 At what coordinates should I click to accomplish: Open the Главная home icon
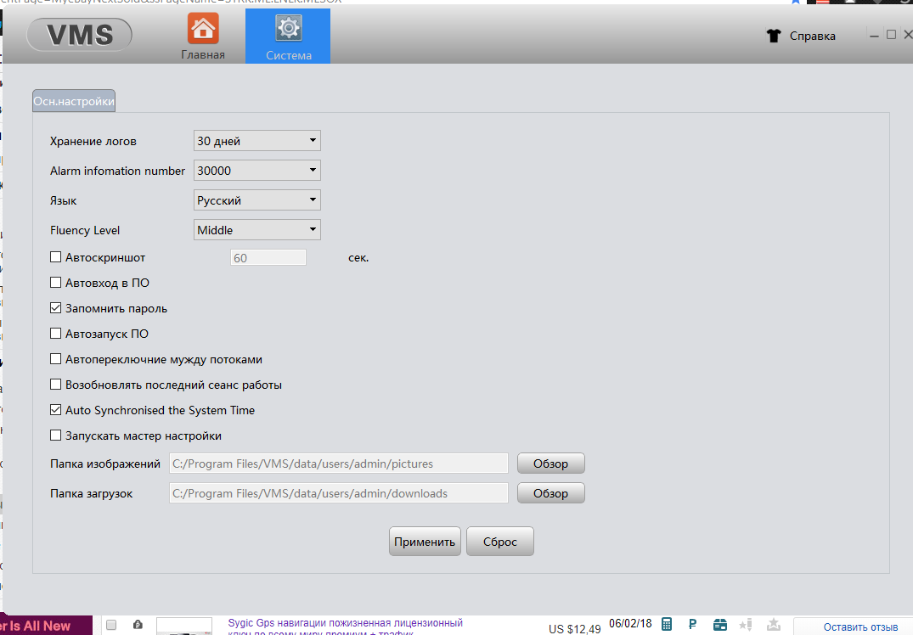[x=202, y=29]
